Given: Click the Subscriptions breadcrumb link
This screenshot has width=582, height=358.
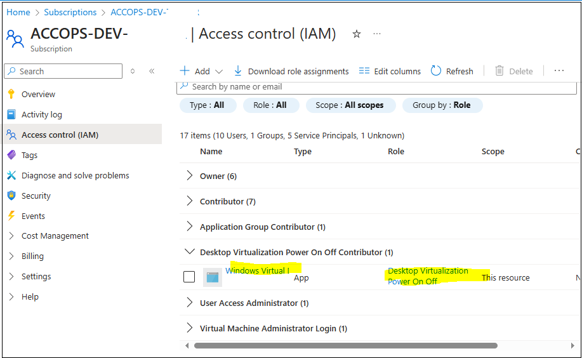Looking at the screenshot, I should pos(70,12).
